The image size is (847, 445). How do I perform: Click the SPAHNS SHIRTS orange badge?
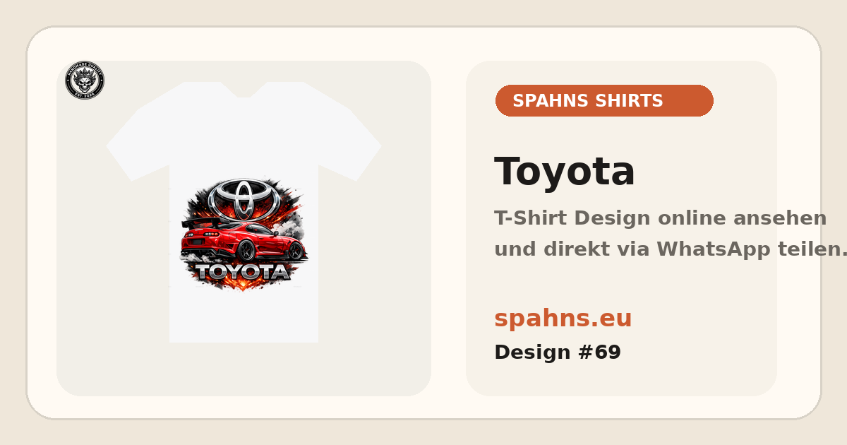coord(604,101)
